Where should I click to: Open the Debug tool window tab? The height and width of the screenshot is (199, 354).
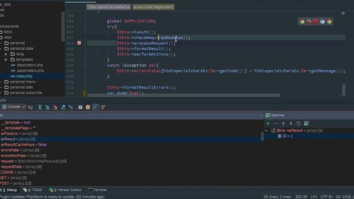(x=9, y=190)
